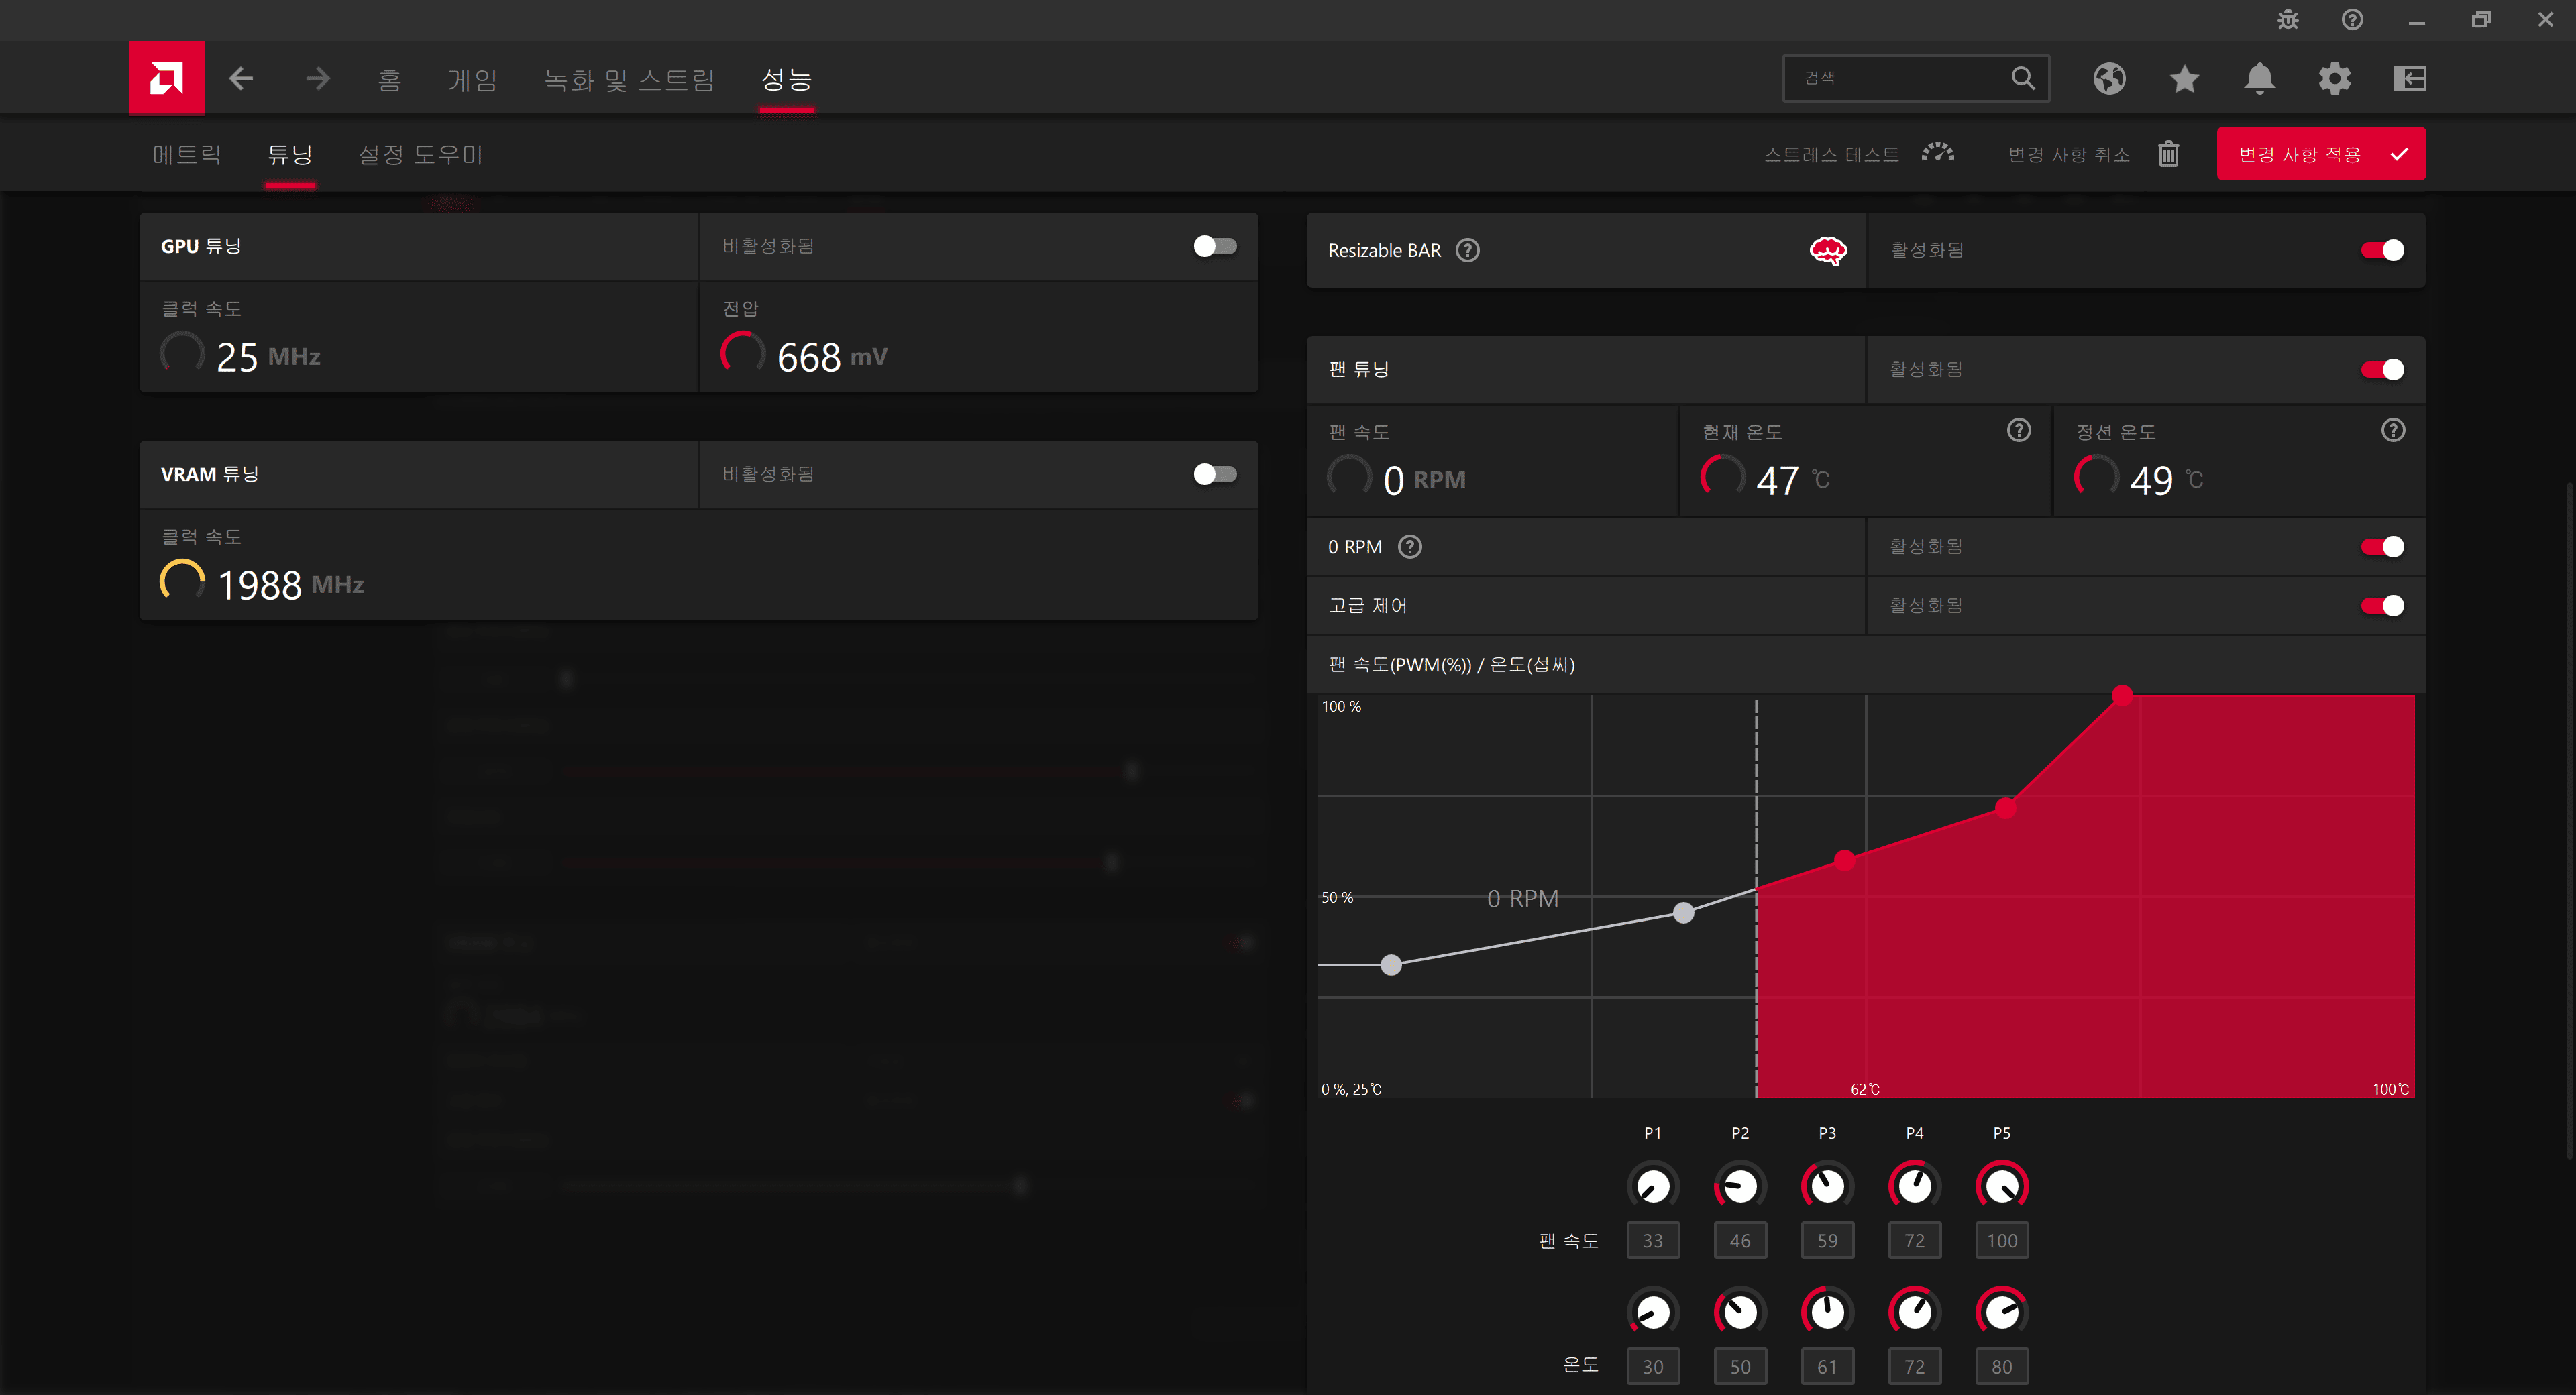The image size is (2576, 1395).
Task: Open the web browser globe icon
Action: click(2109, 78)
